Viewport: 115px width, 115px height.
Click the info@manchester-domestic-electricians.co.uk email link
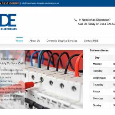(x=40, y=3)
